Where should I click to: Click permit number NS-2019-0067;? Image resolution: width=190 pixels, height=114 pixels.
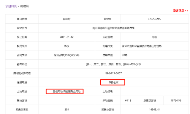point(113,73)
